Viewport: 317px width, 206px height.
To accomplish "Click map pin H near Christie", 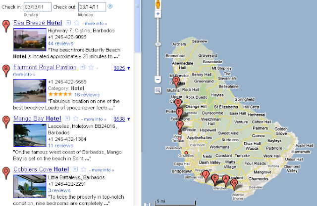I will [x=180, y=126].
